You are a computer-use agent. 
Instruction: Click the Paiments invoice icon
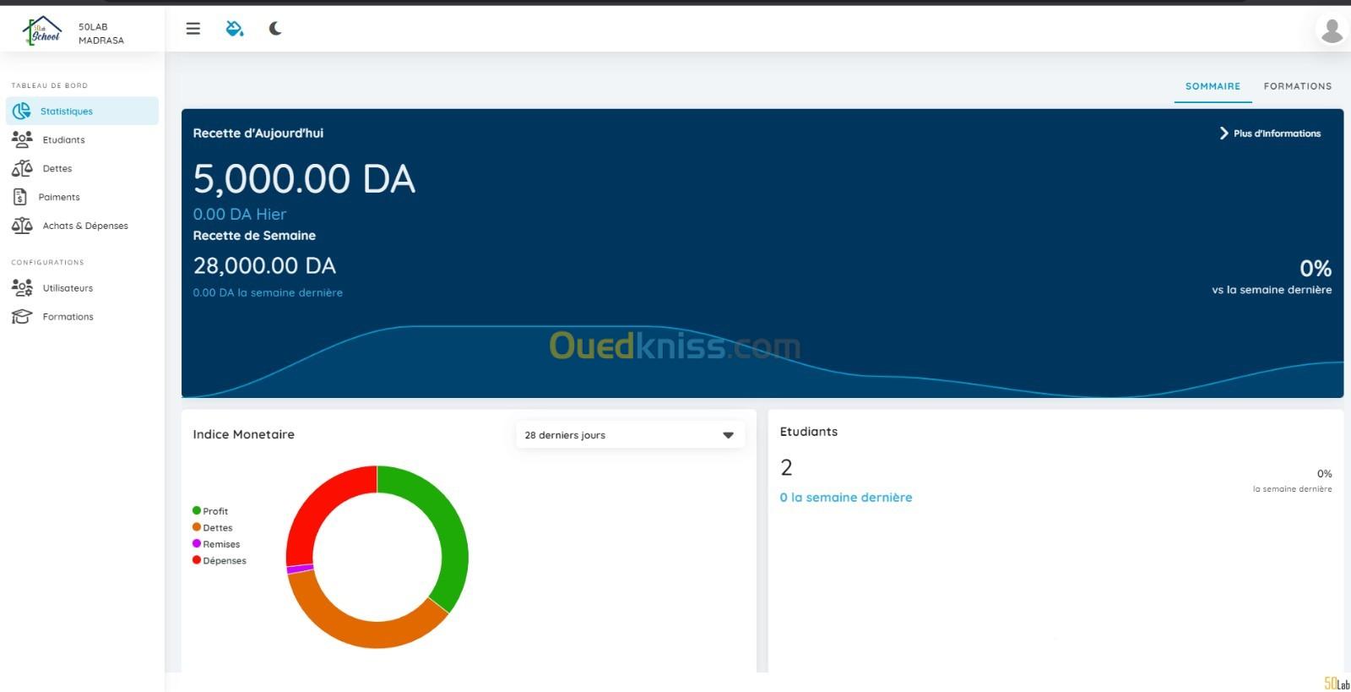click(x=20, y=197)
